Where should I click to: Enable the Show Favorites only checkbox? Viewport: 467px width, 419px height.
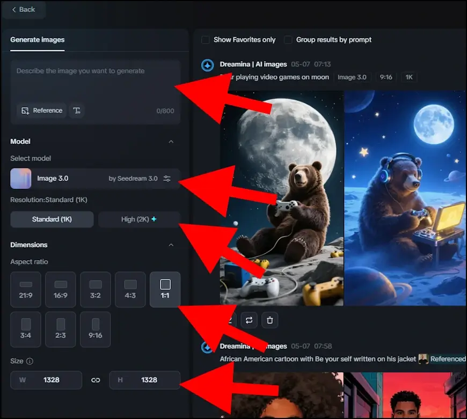click(x=205, y=40)
